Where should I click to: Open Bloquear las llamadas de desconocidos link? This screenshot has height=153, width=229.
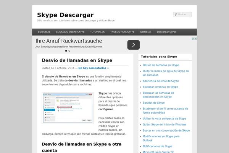coord(158,95)
